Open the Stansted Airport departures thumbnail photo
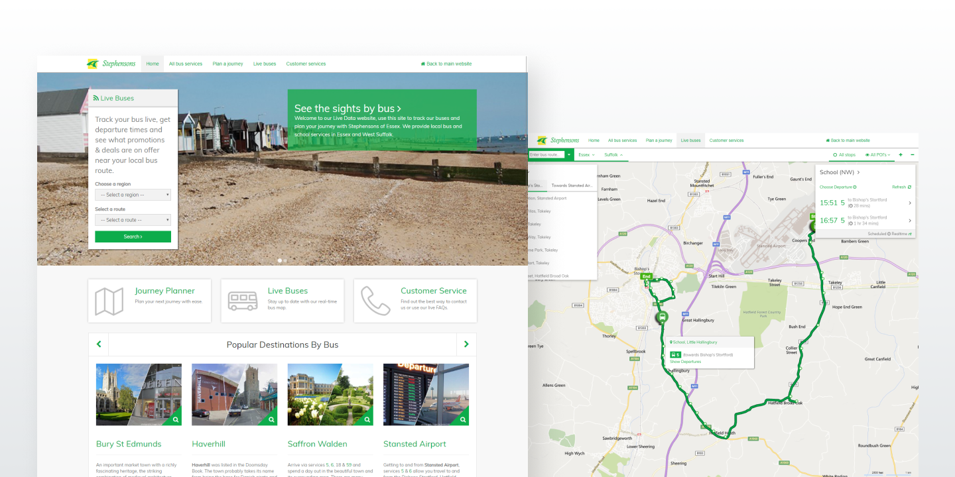This screenshot has width=955, height=477. [426, 394]
